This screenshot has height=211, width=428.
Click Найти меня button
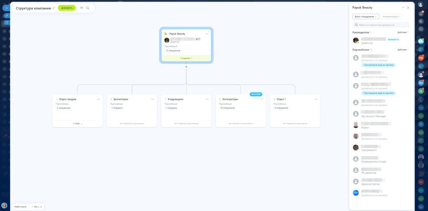coord(20,207)
